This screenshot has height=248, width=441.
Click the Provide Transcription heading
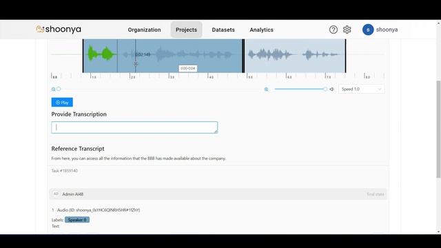coord(79,114)
